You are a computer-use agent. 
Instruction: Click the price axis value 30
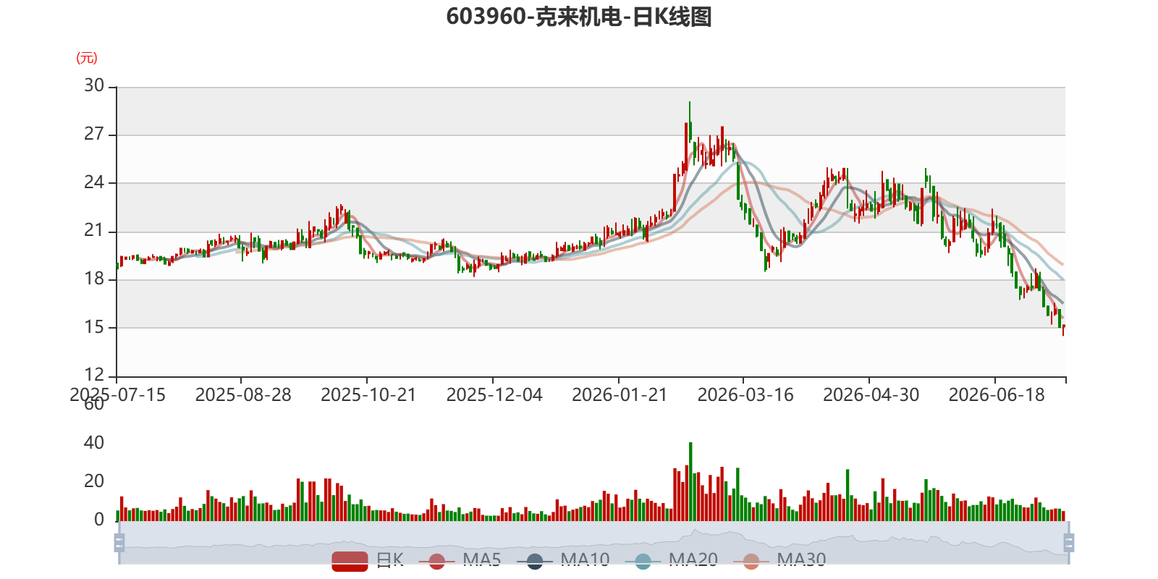click(94, 85)
